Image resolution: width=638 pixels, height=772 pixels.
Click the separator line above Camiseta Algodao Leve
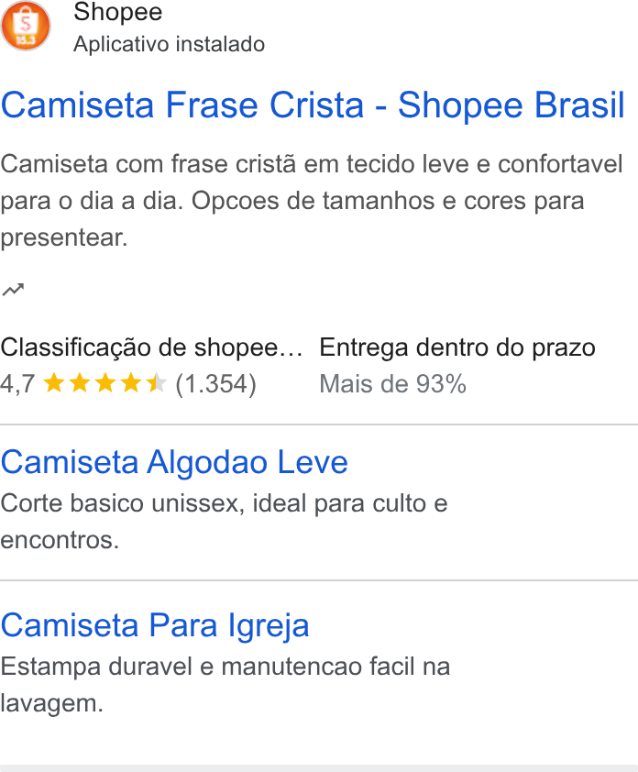[x=319, y=425]
